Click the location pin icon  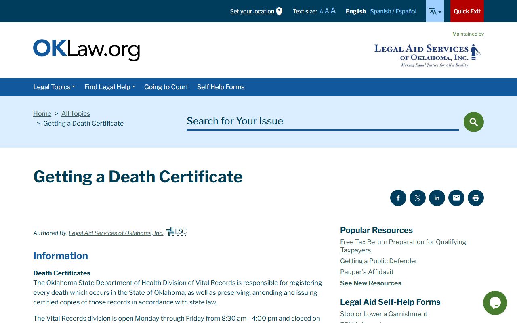point(279,11)
